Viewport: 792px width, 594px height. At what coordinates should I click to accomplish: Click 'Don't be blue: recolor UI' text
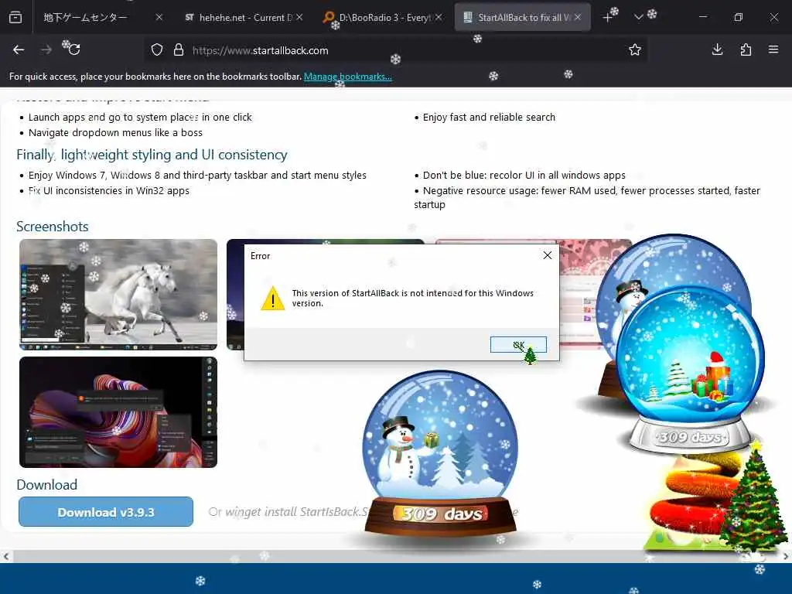[x=524, y=176]
